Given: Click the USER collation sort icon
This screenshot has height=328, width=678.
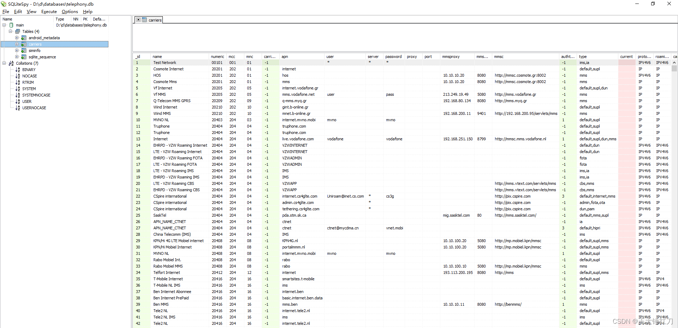Looking at the screenshot, I should click(18, 101).
